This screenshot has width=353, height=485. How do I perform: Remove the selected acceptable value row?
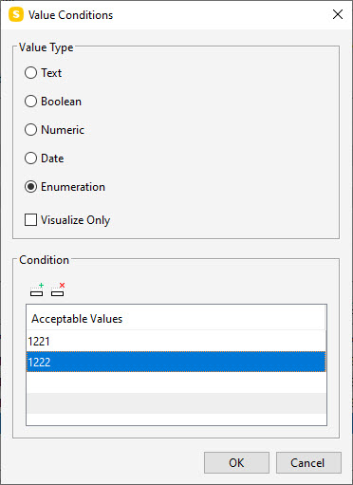58,289
